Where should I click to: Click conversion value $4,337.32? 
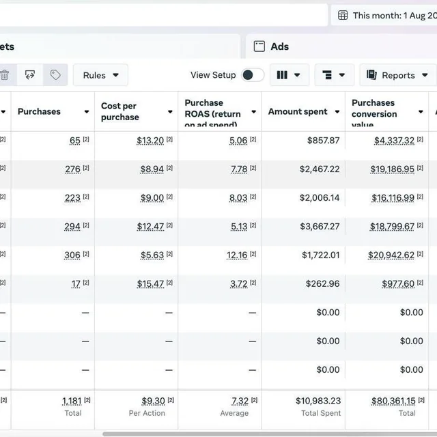(395, 141)
